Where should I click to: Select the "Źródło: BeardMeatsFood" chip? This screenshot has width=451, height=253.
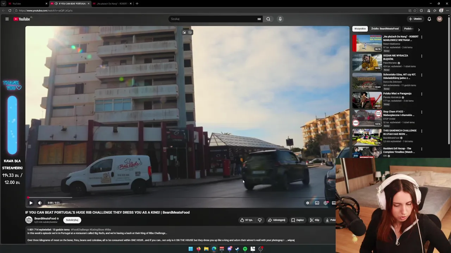tap(385, 29)
